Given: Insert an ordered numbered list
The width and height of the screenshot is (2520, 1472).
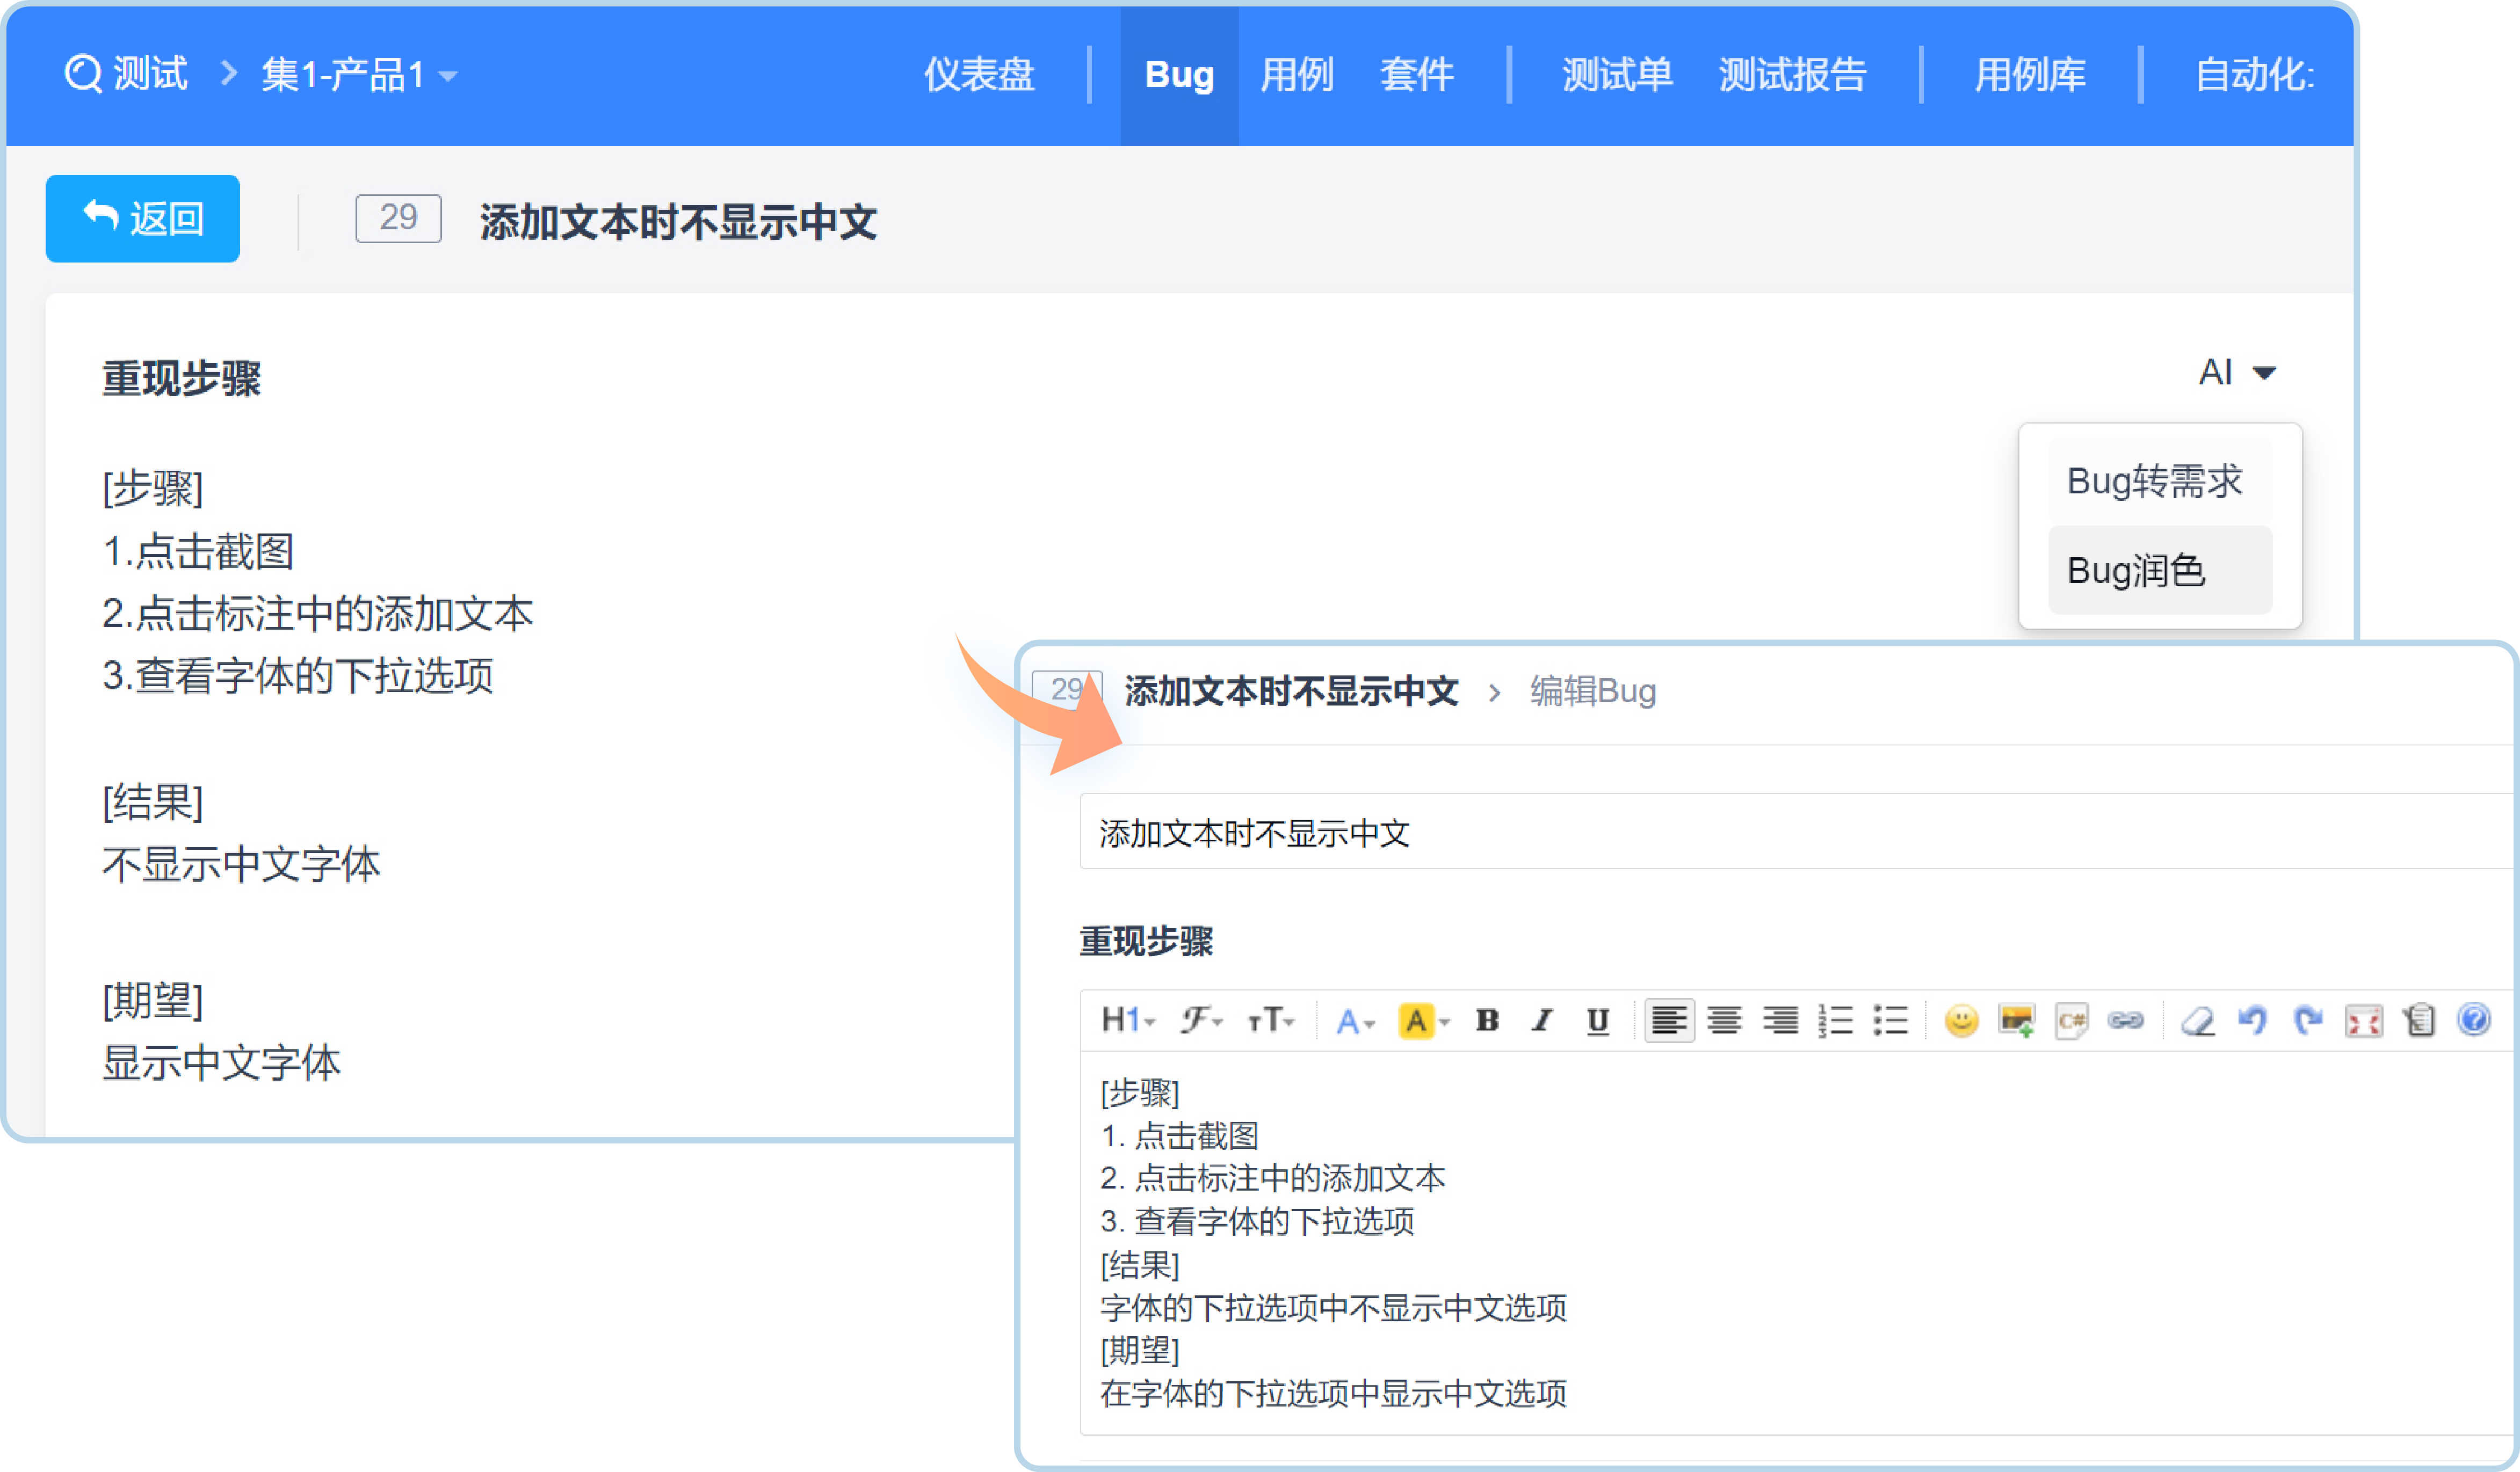Looking at the screenshot, I should click(x=1835, y=1021).
